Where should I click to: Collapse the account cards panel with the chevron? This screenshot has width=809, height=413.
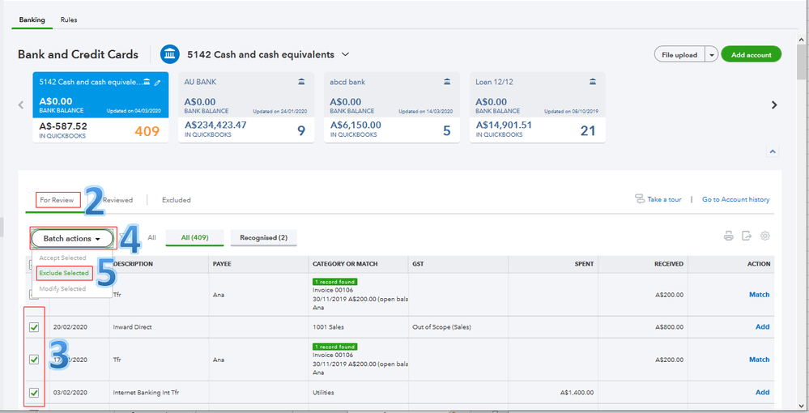pyautogui.click(x=773, y=151)
